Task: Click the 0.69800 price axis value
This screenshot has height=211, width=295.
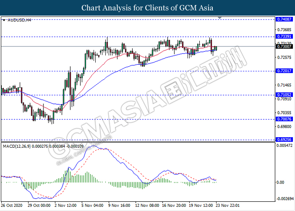Action: pos(284,127)
